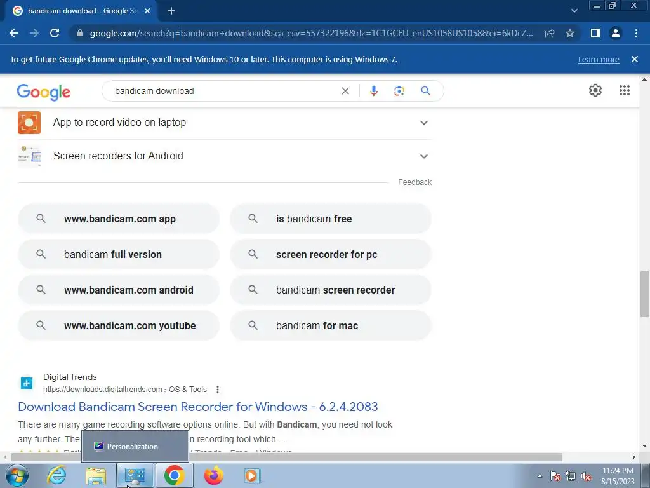Click the scroll right arrow
Viewport: 650px width, 488px height.
(634, 457)
